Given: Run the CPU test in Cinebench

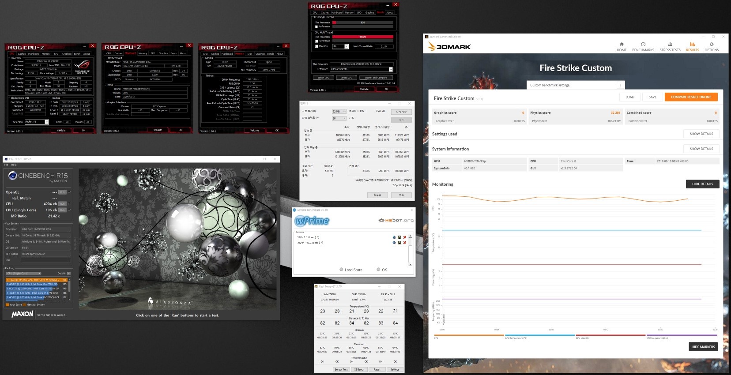Looking at the screenshot, I should 62,204.
